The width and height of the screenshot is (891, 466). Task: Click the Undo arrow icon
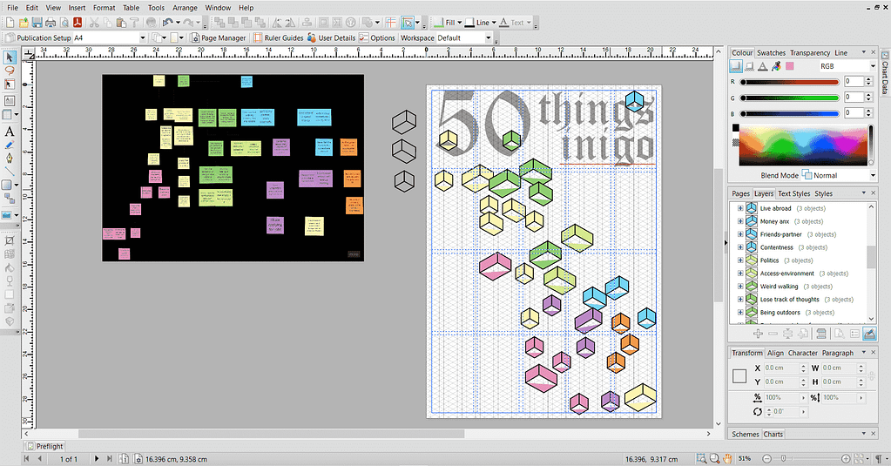[x=167, y=22]
